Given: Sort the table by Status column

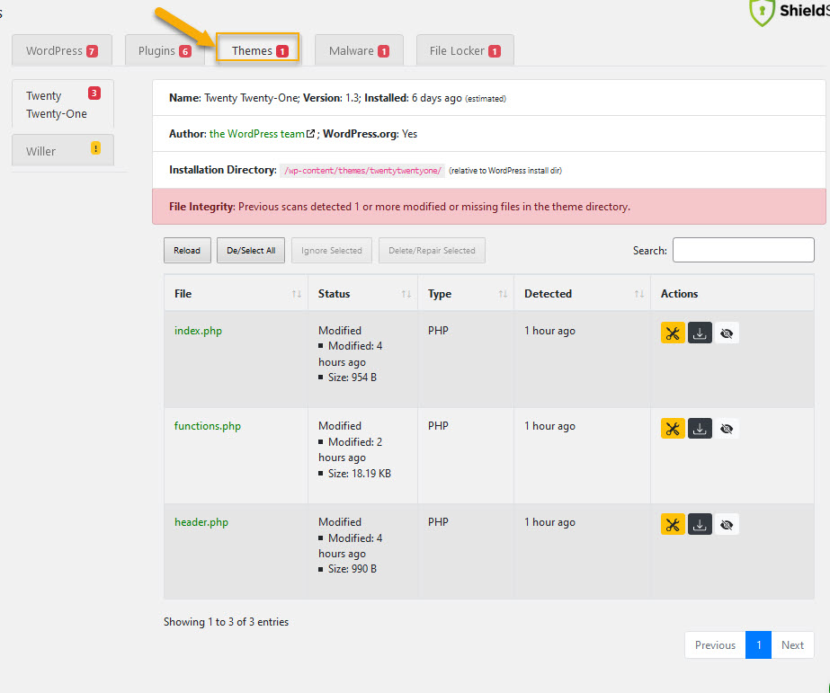Looking at the screenshot, I should (x=362, y=294).
